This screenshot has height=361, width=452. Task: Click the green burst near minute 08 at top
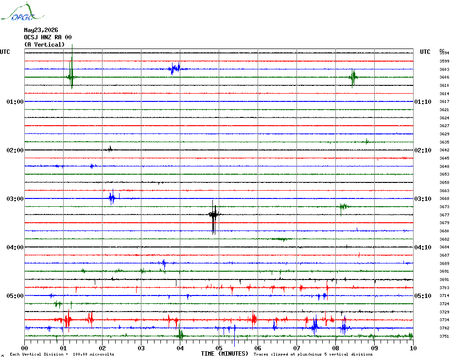click(x=353, y=77)
